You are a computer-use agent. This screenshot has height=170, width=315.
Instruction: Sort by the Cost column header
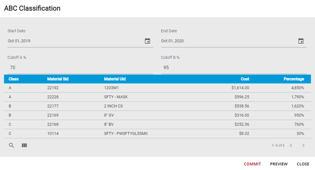tap(245, 79)
